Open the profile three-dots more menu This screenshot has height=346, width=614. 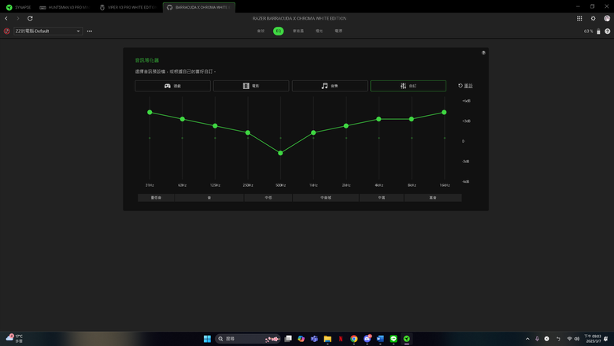pyautogui.click(x=90, y=31)
